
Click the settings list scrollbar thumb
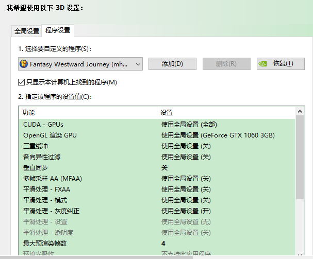tap(300, 158)
